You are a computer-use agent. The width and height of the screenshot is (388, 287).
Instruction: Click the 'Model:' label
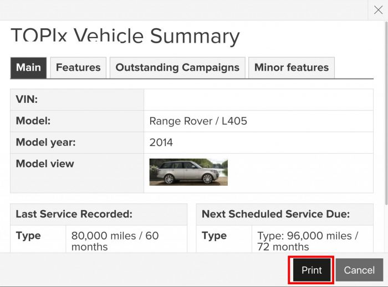(33, 121)
